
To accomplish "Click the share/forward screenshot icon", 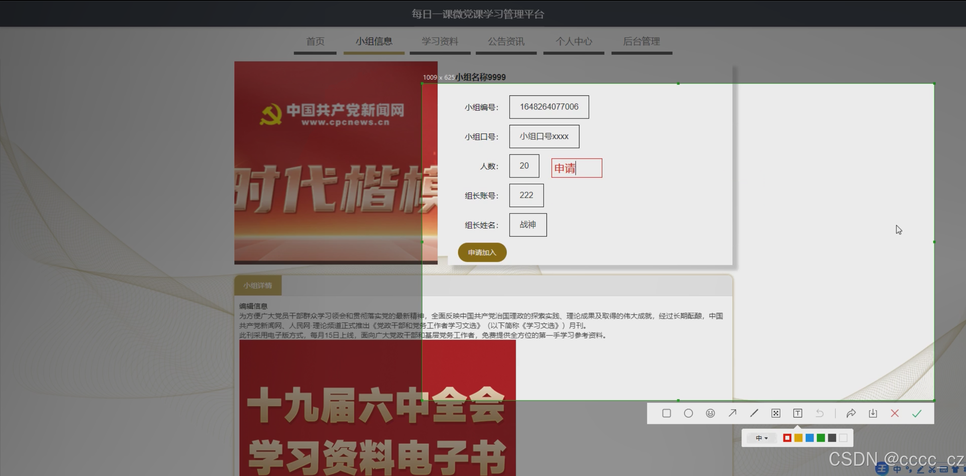I will pos(851,413).
